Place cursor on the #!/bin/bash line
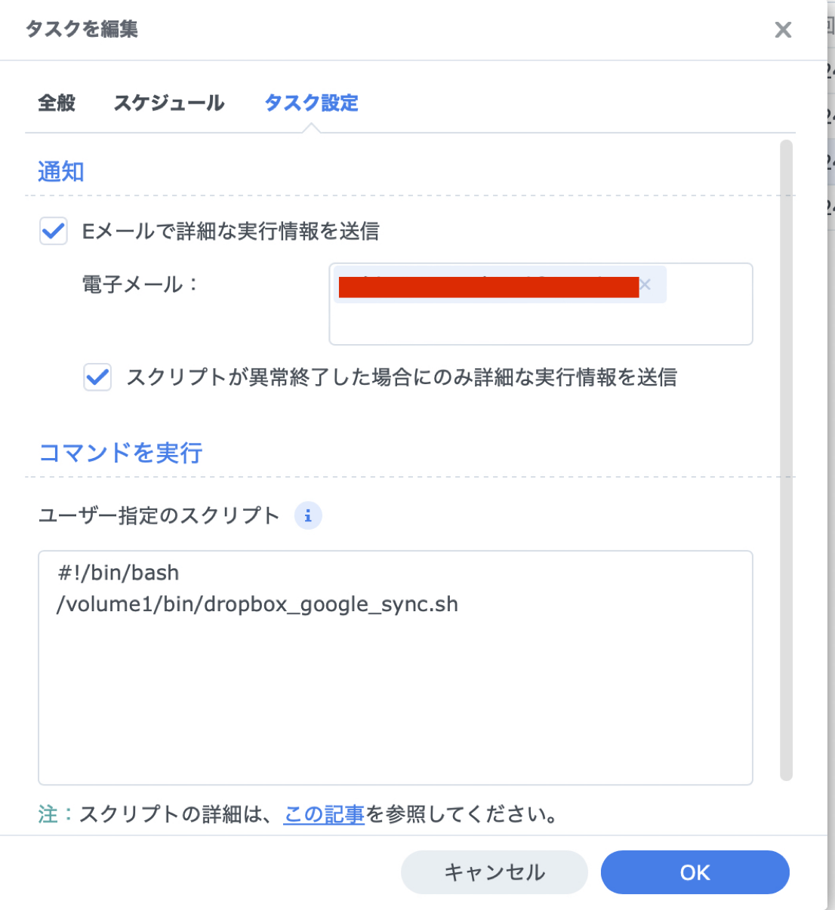Viewport: 835px width, 910px height. point(119,573)
